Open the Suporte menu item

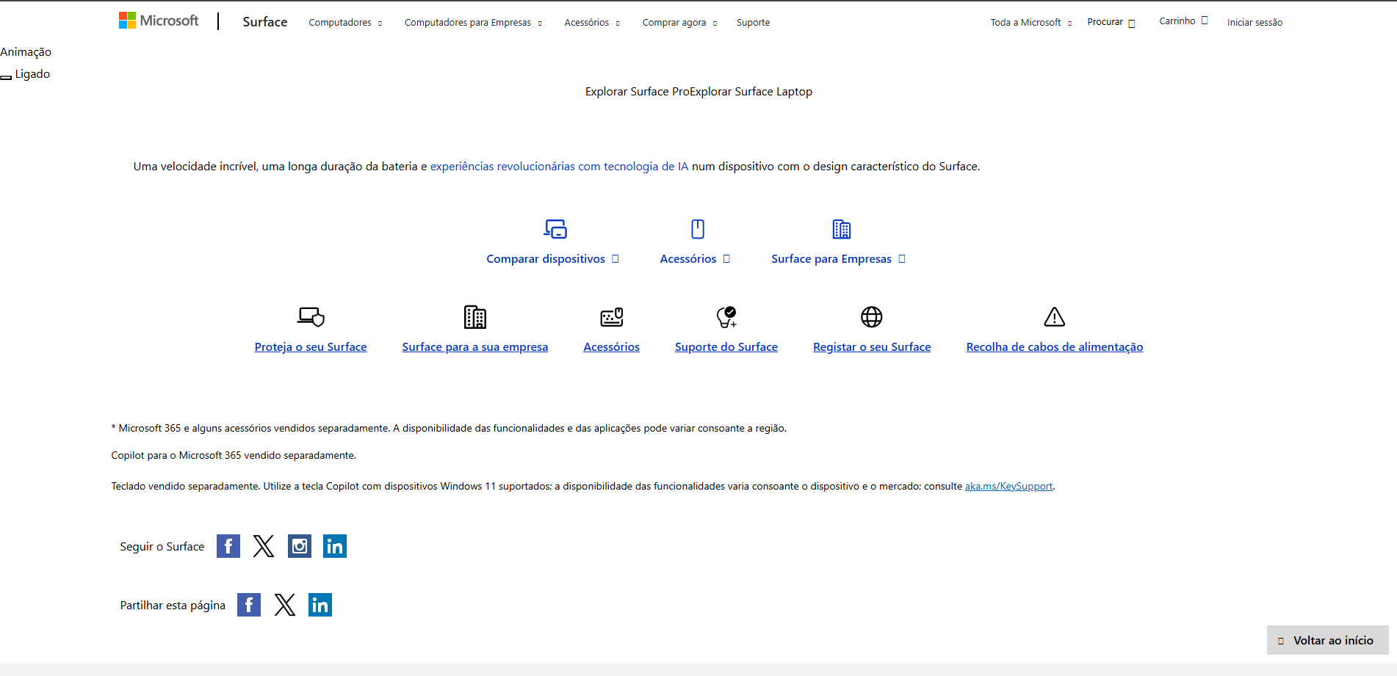(753, 23)
